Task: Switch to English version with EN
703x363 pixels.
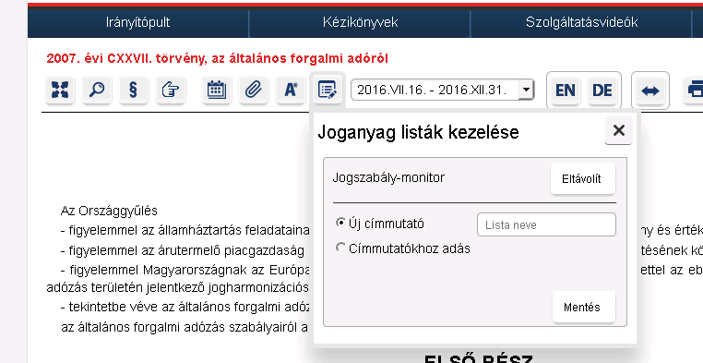Action: [565, 91]
